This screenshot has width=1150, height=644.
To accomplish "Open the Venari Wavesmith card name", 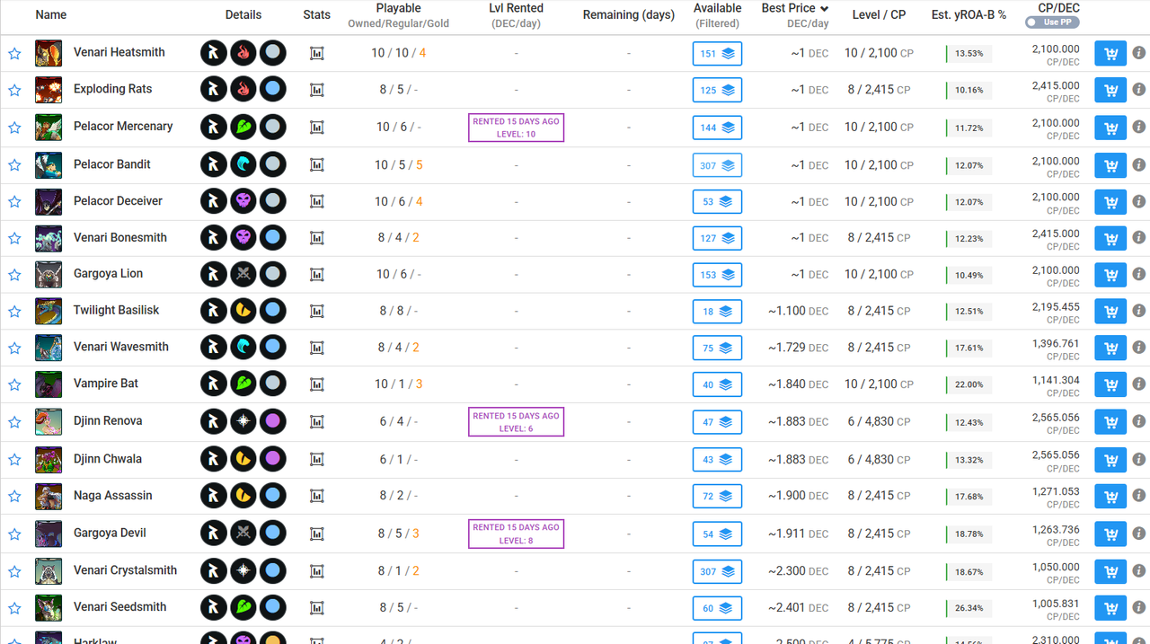I will [121, 347].
